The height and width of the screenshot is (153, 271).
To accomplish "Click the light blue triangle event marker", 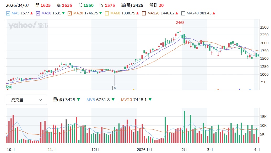I will pyautogui.click(x=250, y=89).
